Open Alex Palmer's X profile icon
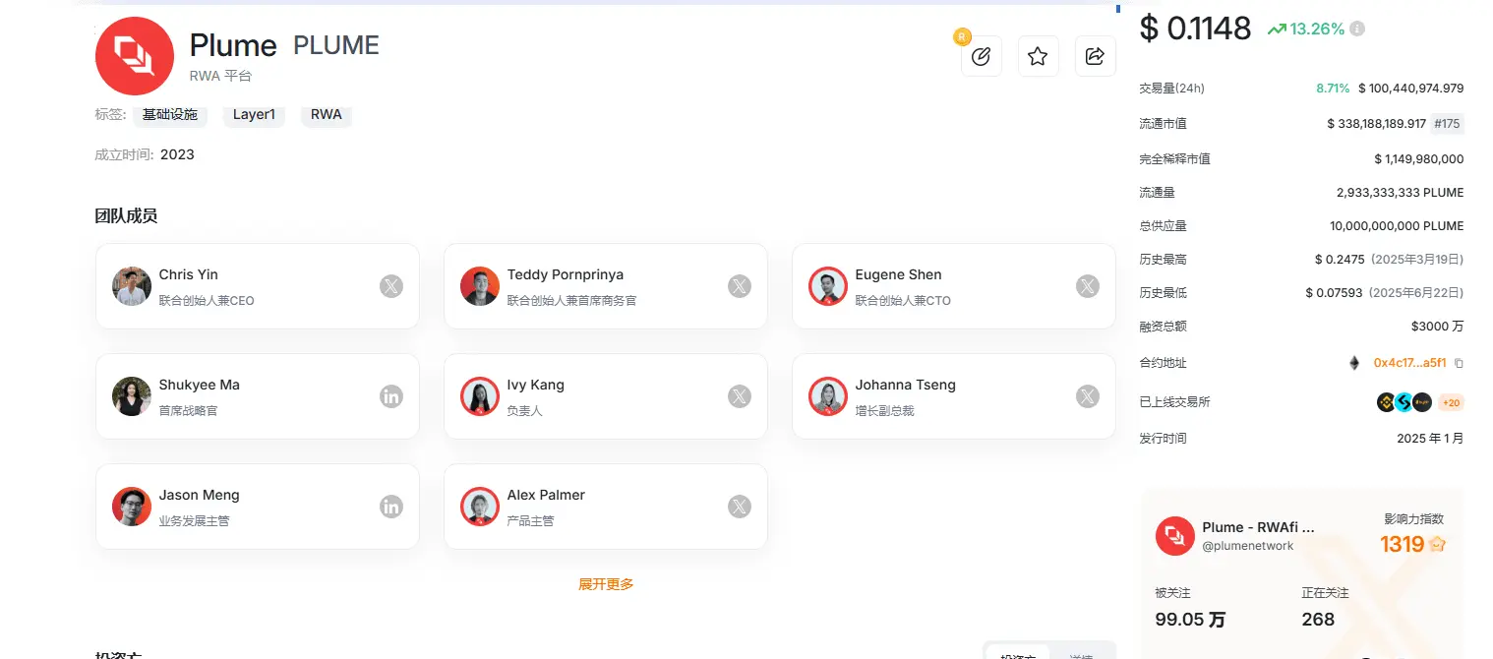1493x659 pixels. click(740, 507)
